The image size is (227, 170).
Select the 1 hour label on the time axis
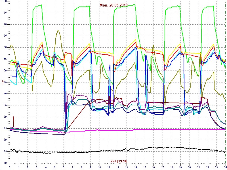click(19, 167)
